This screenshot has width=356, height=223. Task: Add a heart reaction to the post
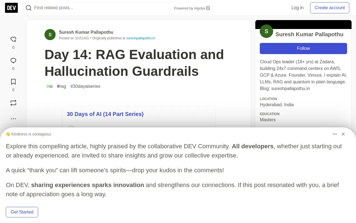tap(13, 39)
